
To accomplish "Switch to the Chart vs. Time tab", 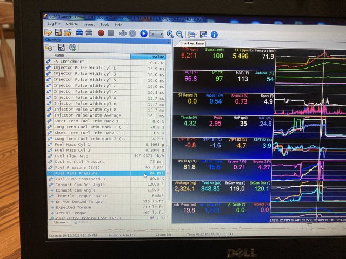I will pyautogui.click(x=191, y=43).
